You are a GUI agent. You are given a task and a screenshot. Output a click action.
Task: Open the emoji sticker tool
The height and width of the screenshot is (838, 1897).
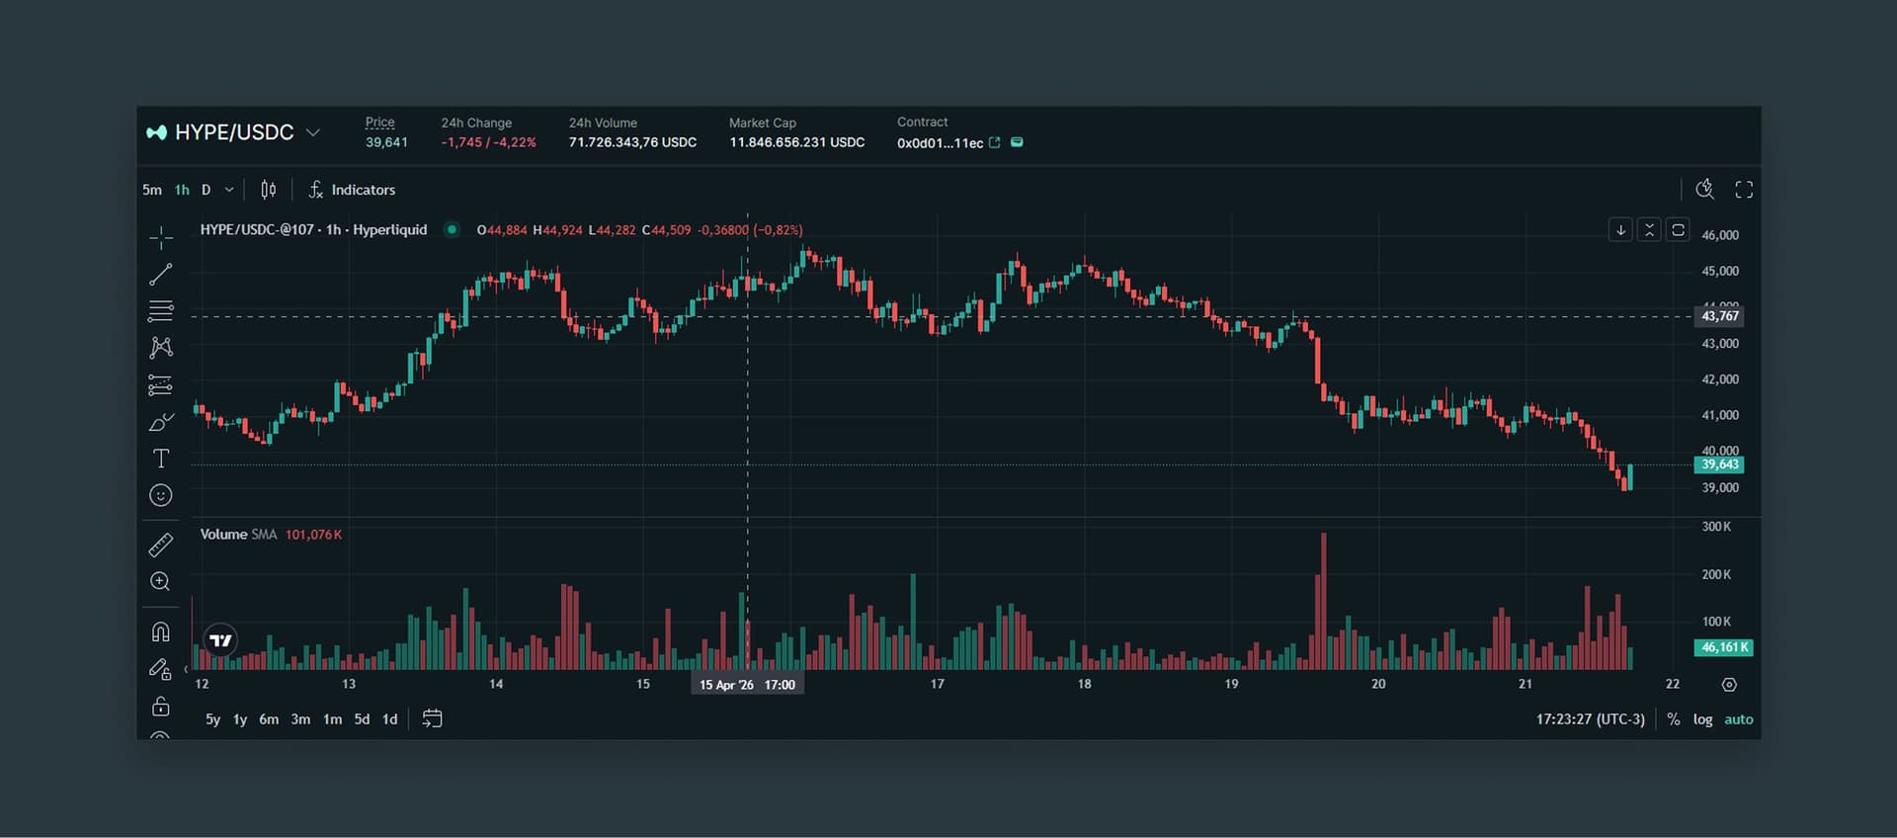pyautogui.click(x=161, y=496)
